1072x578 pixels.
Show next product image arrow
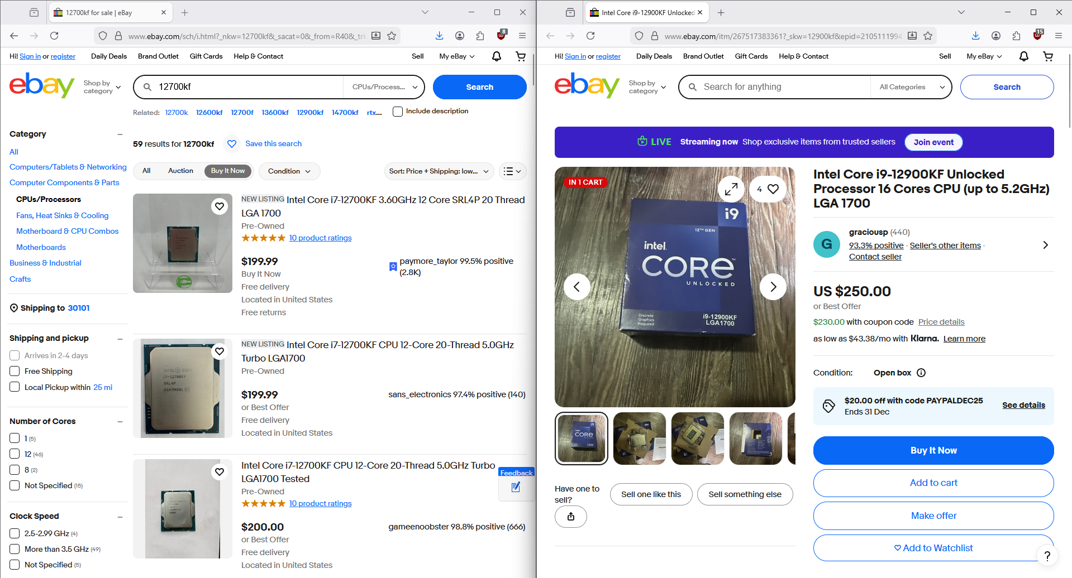click(773, 287)
